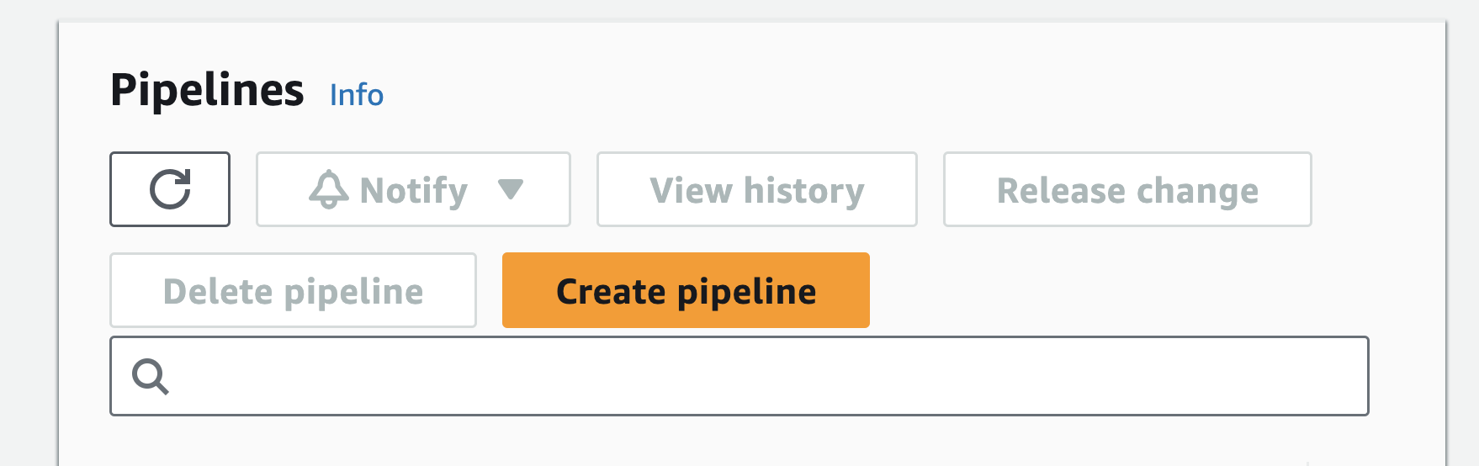Click the View history label
The height and width of the screenshot is (466, 1479).
coord(757,191)
